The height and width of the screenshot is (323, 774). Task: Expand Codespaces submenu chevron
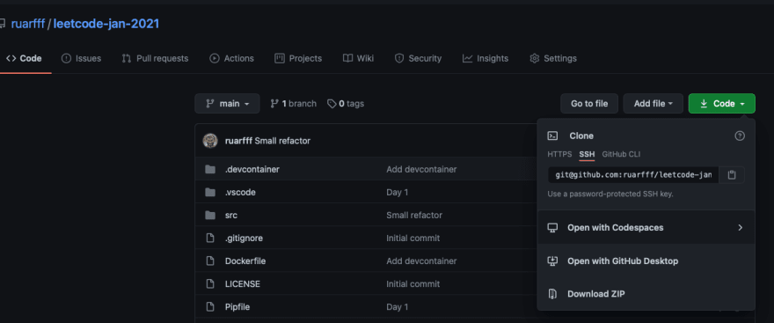click(x=740, y=228)
